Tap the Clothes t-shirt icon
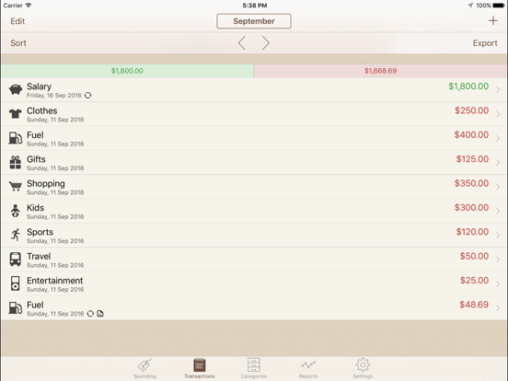This screenshot has height=381, width=508. 16,114
